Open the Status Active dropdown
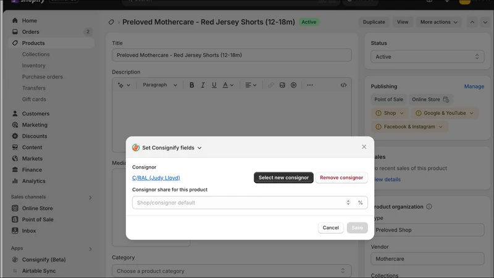This screenshot has width=494, height=278. 427,57
